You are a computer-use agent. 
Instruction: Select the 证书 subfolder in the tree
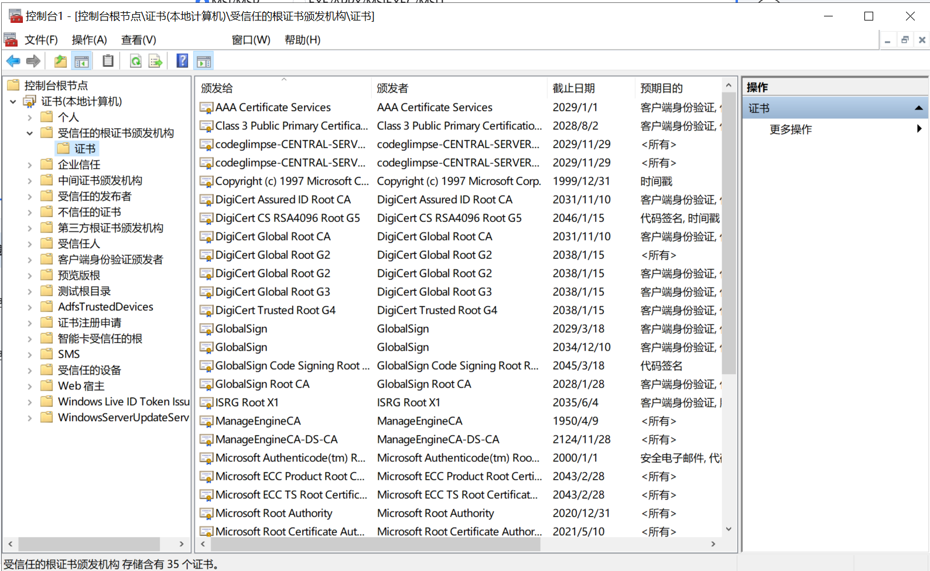pyautogui.click(x=85, y=149)
